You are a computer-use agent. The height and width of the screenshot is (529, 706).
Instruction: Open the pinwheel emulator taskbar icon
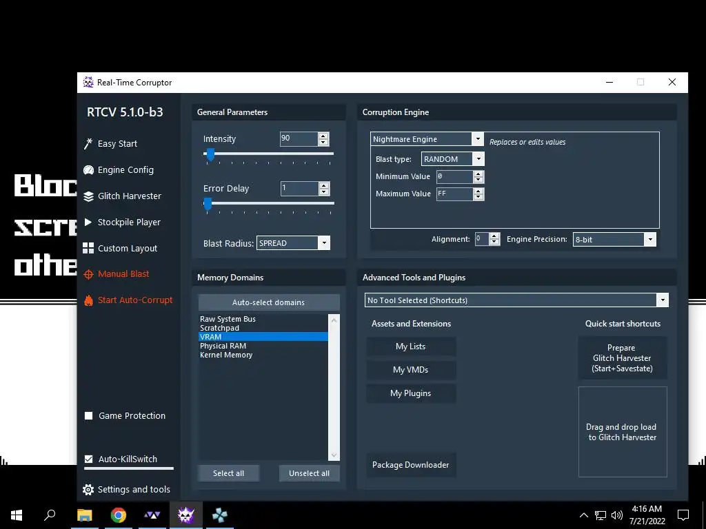(220, 515)
